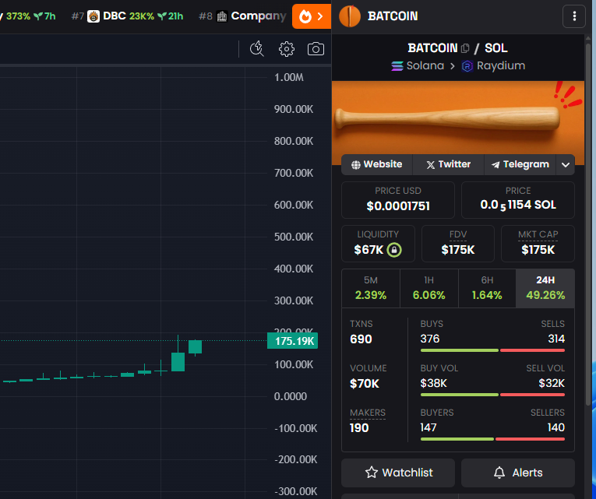Click the BUY VOL $38K value
Viewport: 596px width, 499px height.
tap(434, 383)
